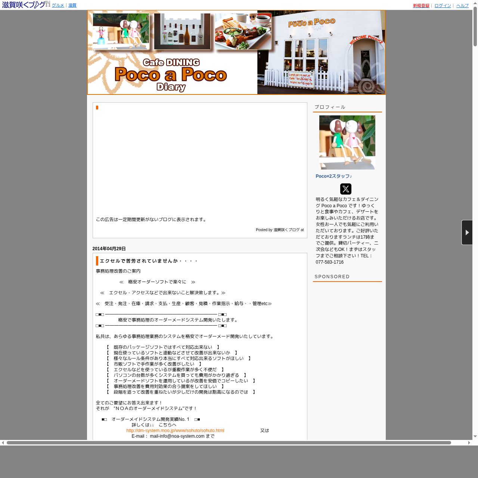Click the 新規登録 sign-up link
The image size is (478, 478).
[x=421, y=6]
